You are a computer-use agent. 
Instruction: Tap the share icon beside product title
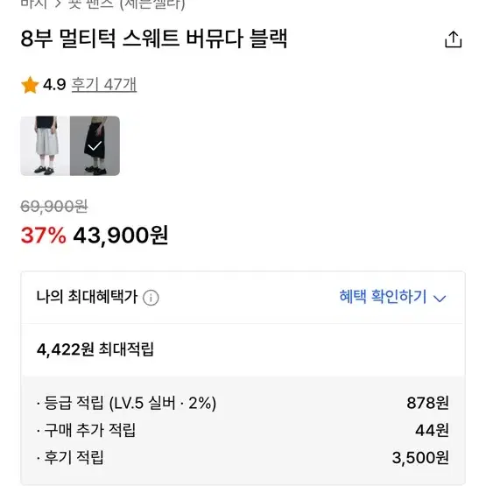click(453, 39)
